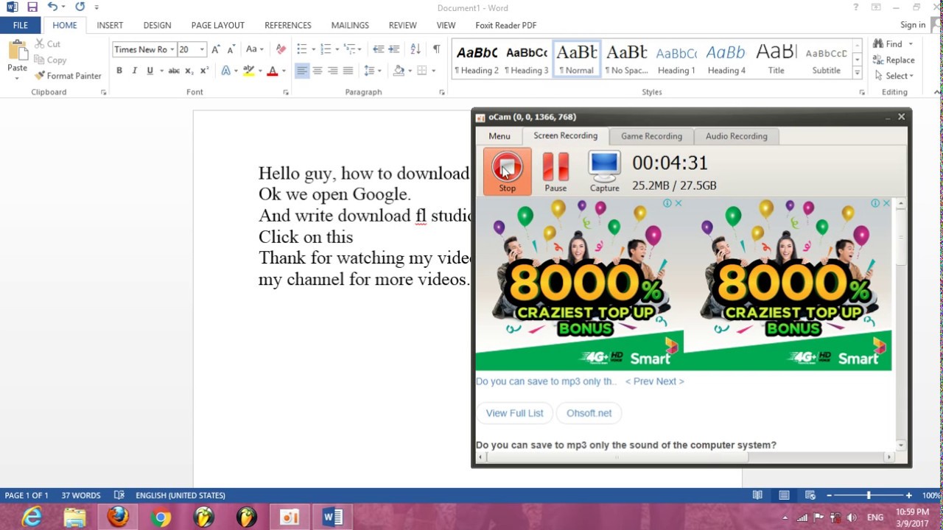Switch to the PAGE LAYOUT tab
The height and width of the screenshot is (530, 943).
[217, 25]
